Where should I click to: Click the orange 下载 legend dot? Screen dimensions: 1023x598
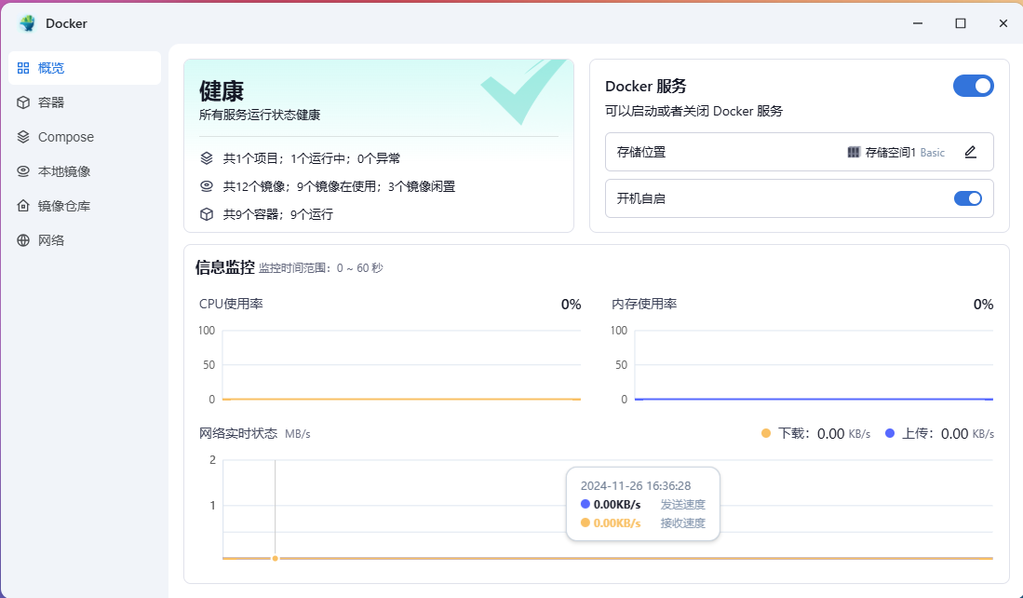coord(766,433)
